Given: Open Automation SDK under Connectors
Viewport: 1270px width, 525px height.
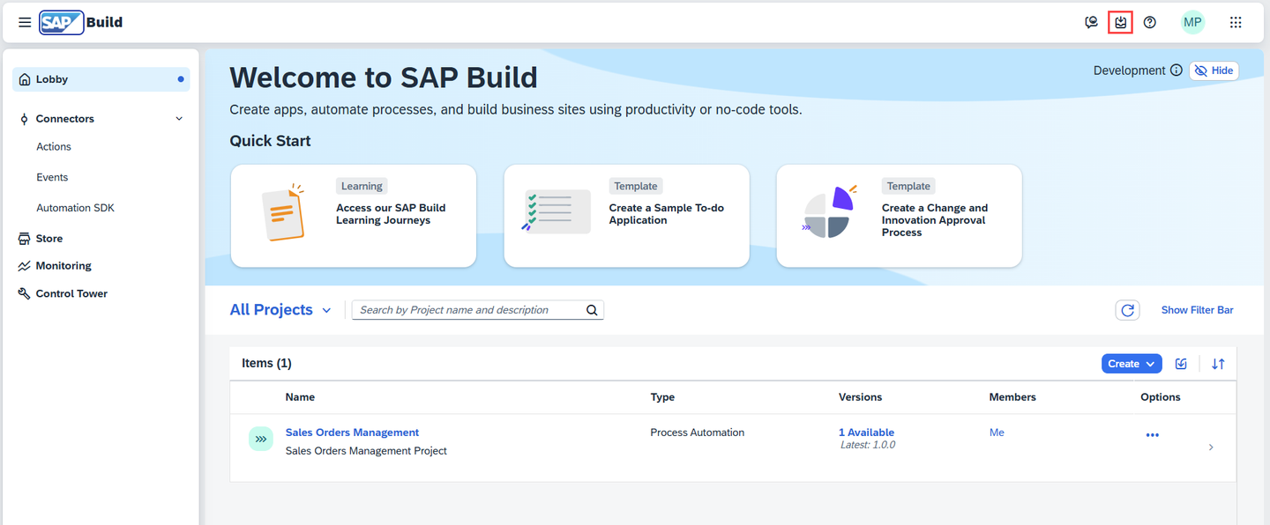Looking at the screenshot, I should pyautogui.click(x=75, y=208).
